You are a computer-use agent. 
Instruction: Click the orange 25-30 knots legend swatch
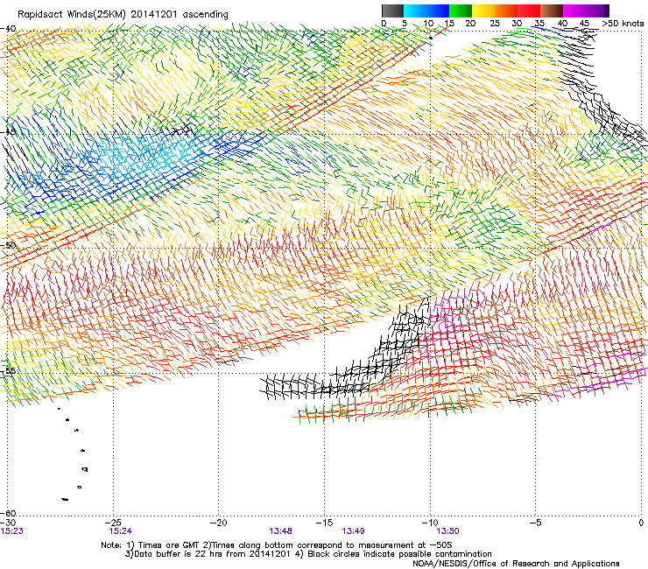(x=506, y=11)
